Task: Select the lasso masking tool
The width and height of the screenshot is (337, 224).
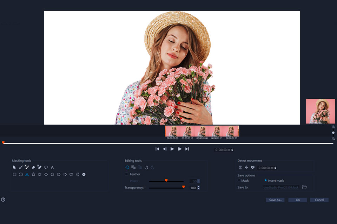Action: tap(46, 167)
